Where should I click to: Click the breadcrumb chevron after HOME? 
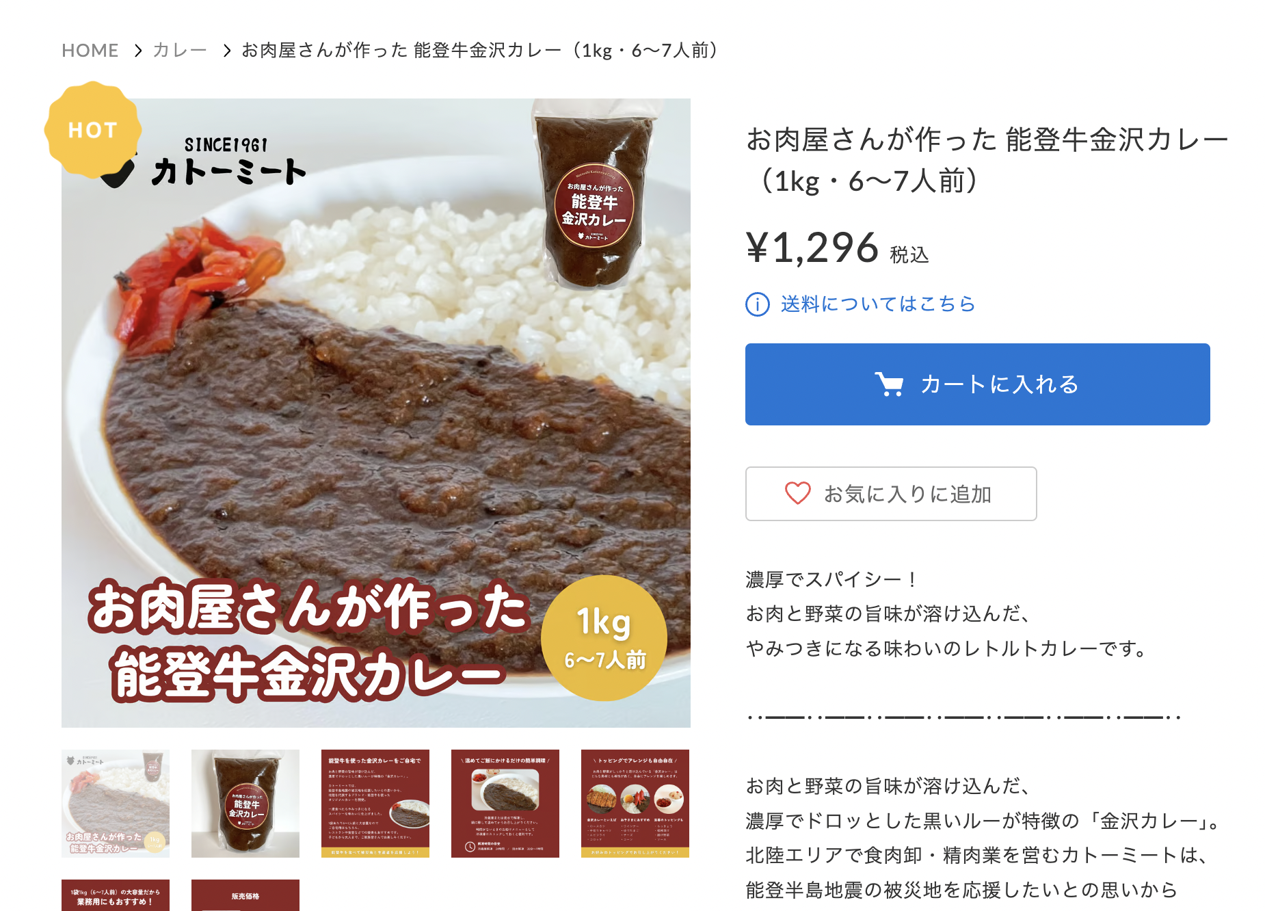click(138, 51)
